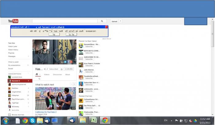Image resolution: width=215 pixels, height=125 pixels.
Task: Click The Philip DeFranco channel link
Action: (90, 106)
